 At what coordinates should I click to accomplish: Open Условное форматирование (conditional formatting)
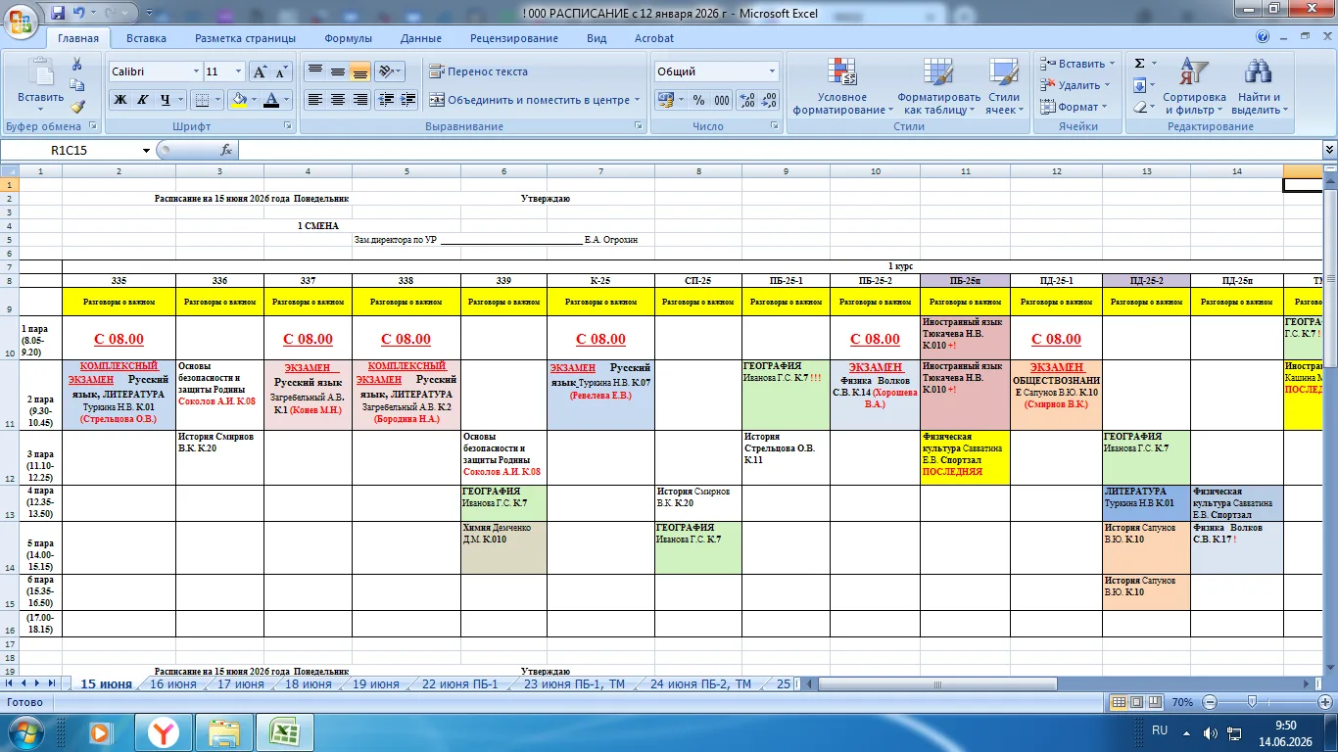[x=842, y=86]
